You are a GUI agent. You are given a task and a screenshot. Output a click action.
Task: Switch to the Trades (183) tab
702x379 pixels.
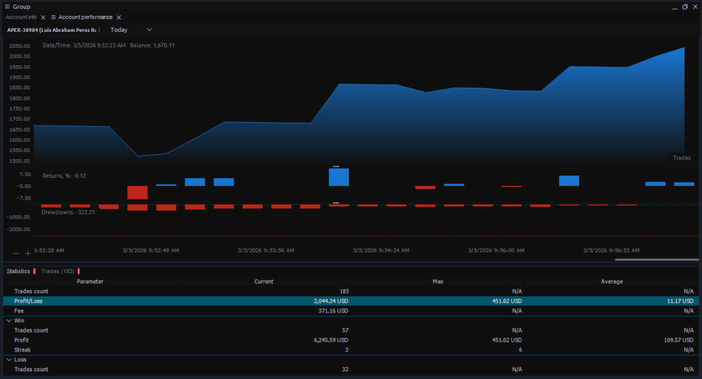click(58, 271)
